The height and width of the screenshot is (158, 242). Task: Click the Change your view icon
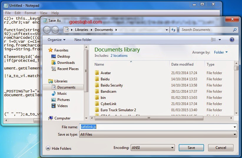click(213, 40)
